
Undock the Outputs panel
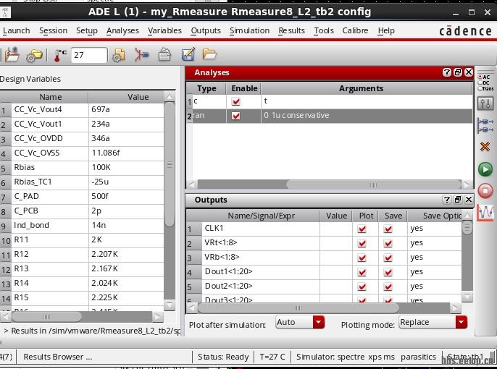pyautogui.click(x=458, y=200)
